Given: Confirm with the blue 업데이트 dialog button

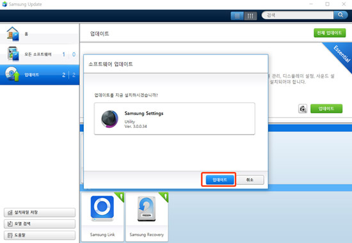Looking at the screenshot, I should pos(220,180).
